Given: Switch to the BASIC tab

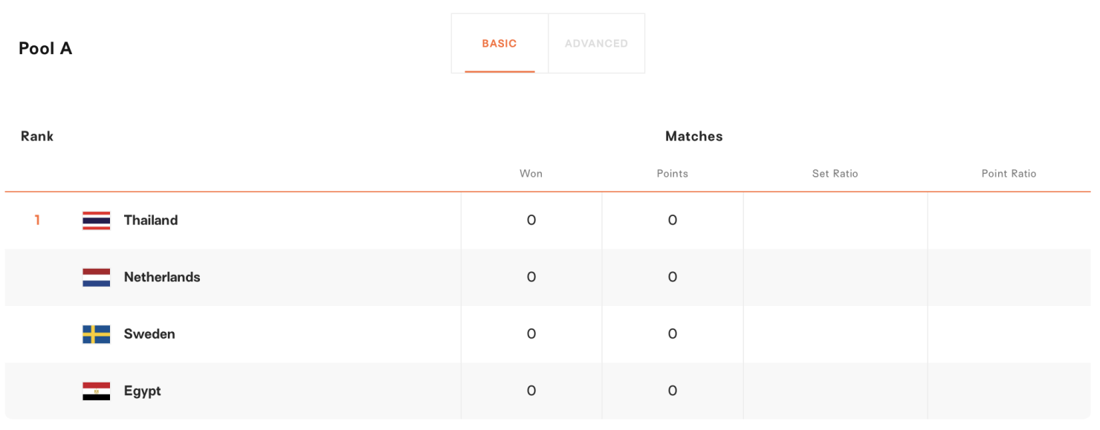Looking at the screenshot, I should pyautogui.click(x=499, y=43).
